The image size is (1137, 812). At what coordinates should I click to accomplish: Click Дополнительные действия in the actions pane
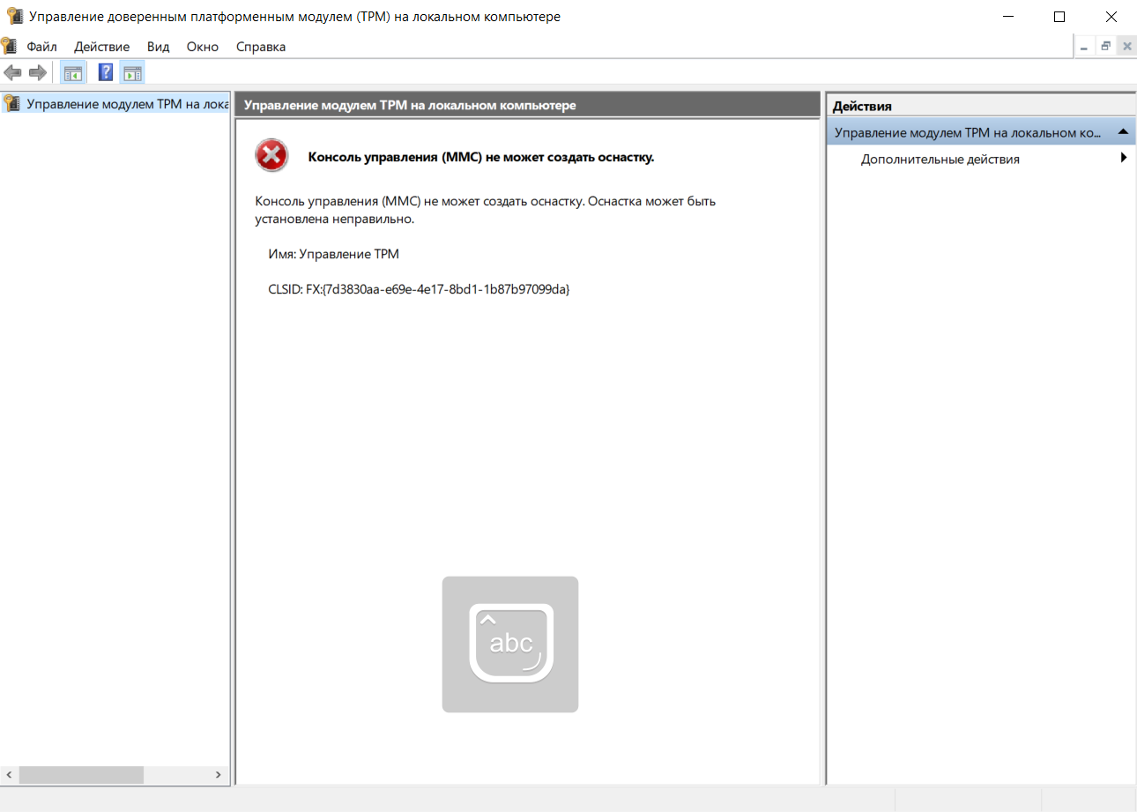pyautogui.click(x=940, y=160)
